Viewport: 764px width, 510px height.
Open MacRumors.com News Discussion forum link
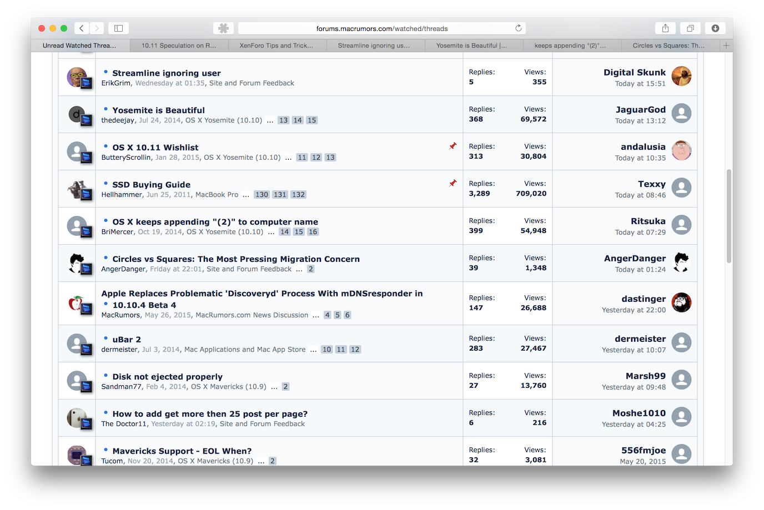click(x=252, y=315)
